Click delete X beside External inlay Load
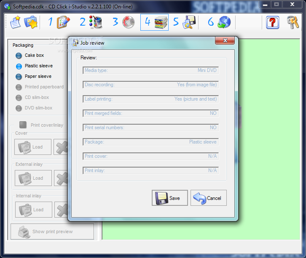306x258 pixels. click(61, 178)
